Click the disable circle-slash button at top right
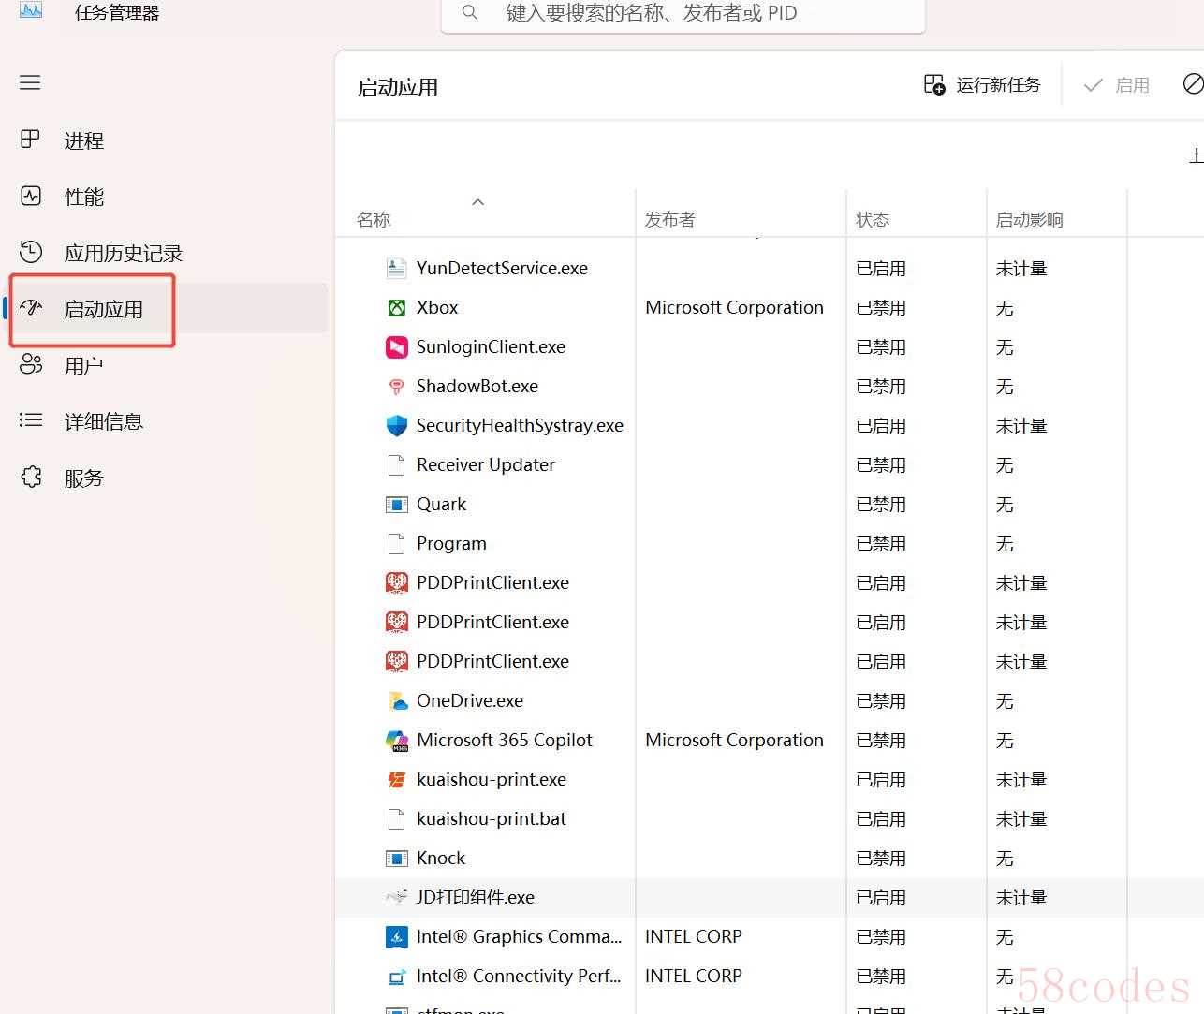The height and width of the screenshot is (1014, 1204). click(1193, 84)
